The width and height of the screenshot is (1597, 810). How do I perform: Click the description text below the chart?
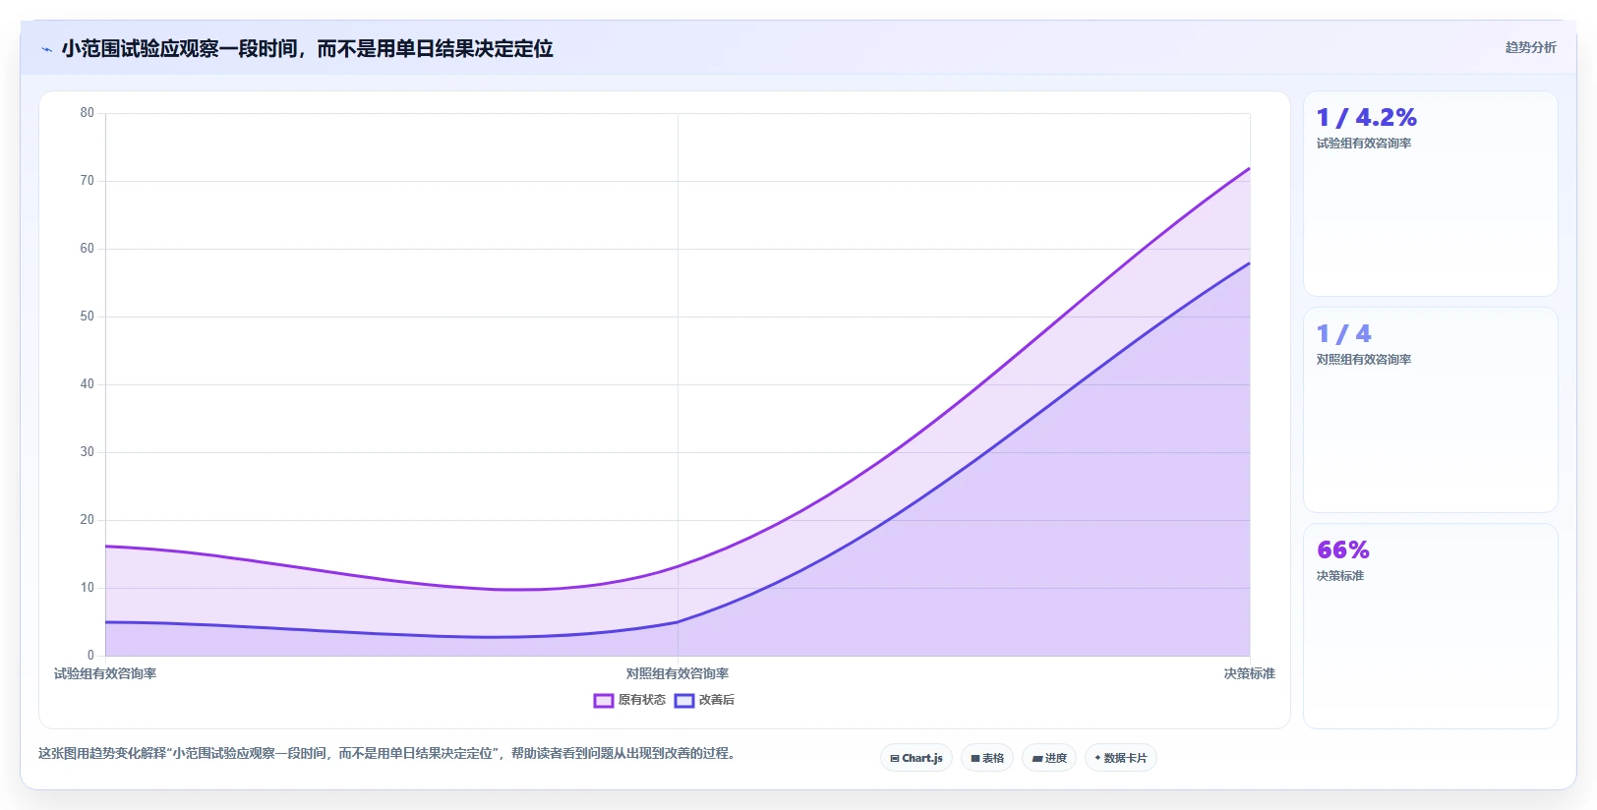tap(386, 753)
